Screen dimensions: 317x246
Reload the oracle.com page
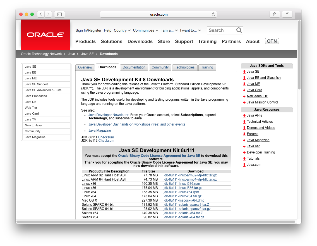click(213, 14)
